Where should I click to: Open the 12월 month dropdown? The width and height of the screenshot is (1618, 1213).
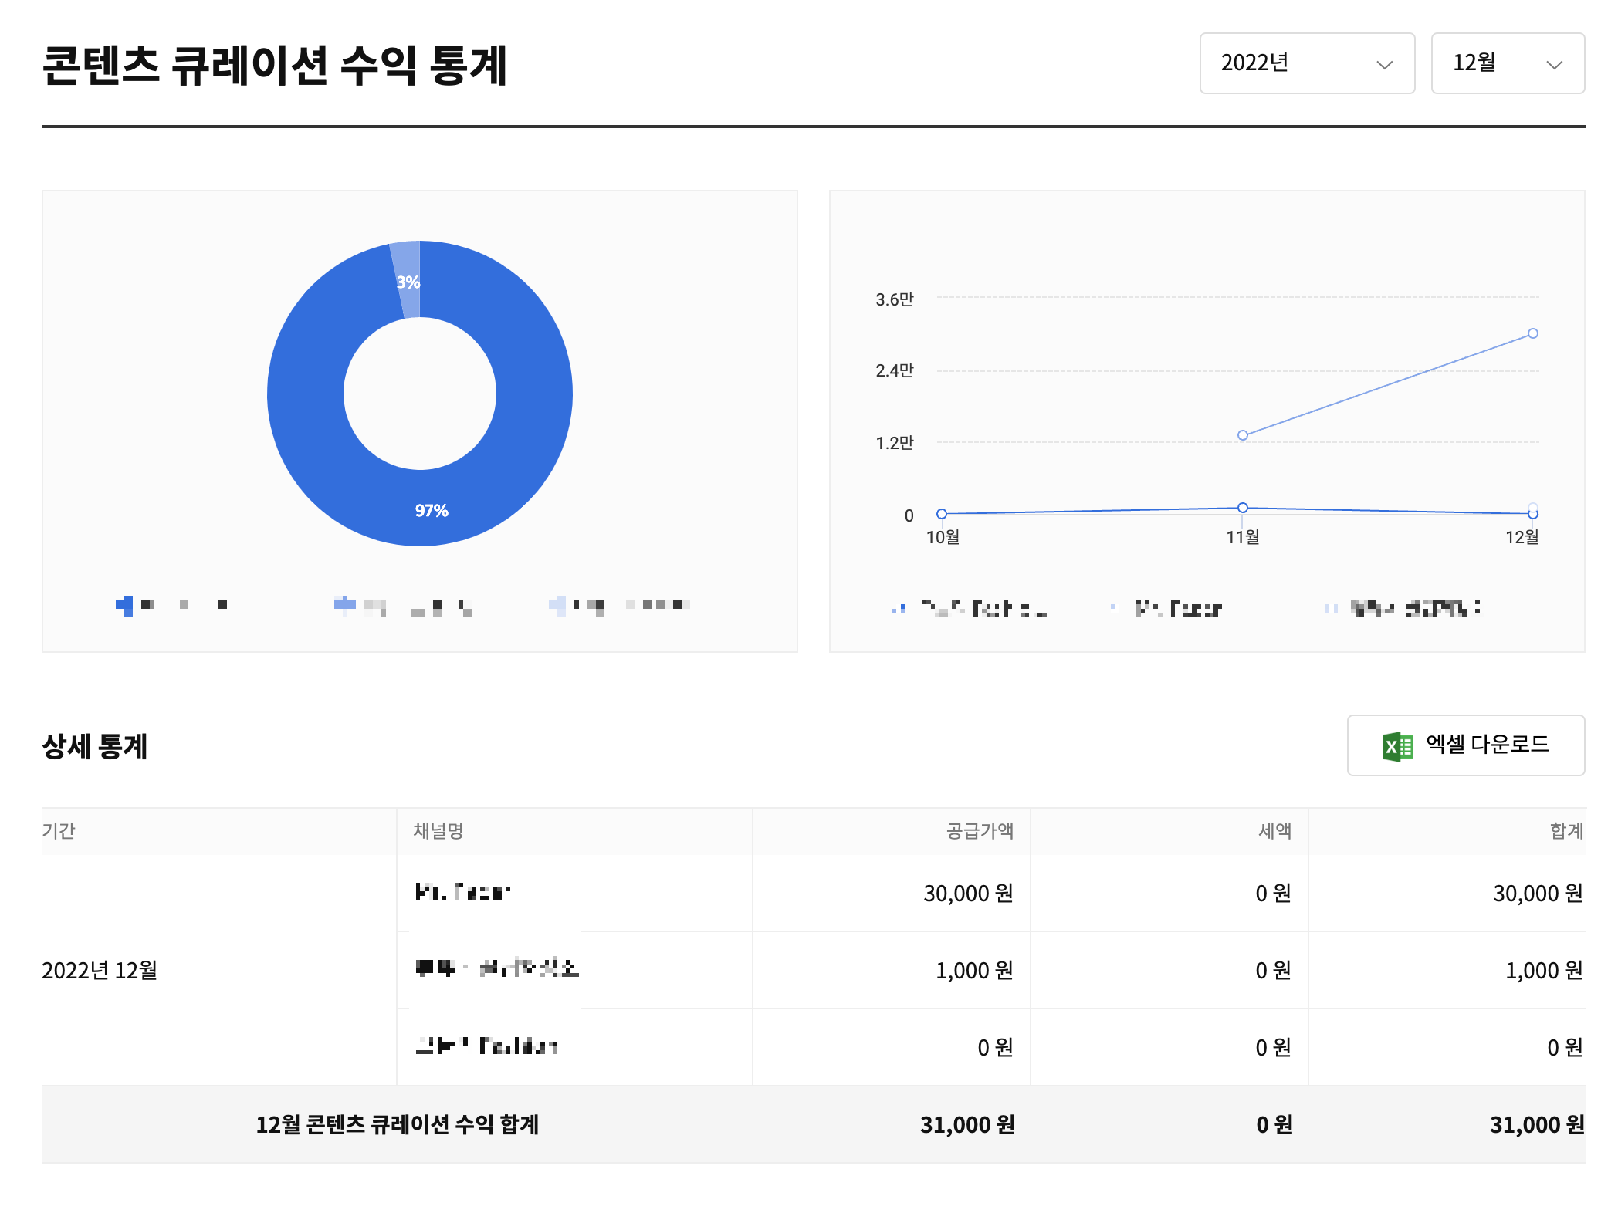(x=1506, y=63)
